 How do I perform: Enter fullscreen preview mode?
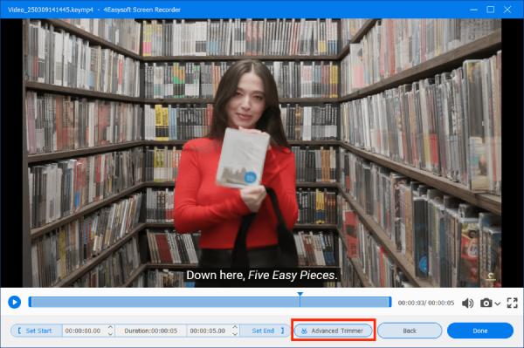[512, 303]
